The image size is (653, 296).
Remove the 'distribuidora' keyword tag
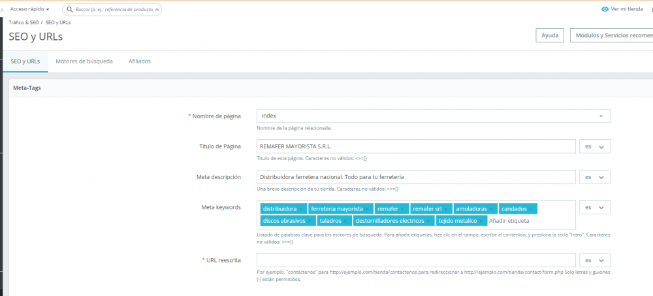300,209
